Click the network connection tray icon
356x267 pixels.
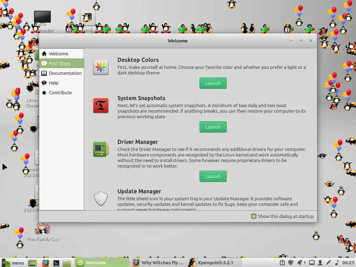[328, 263]
